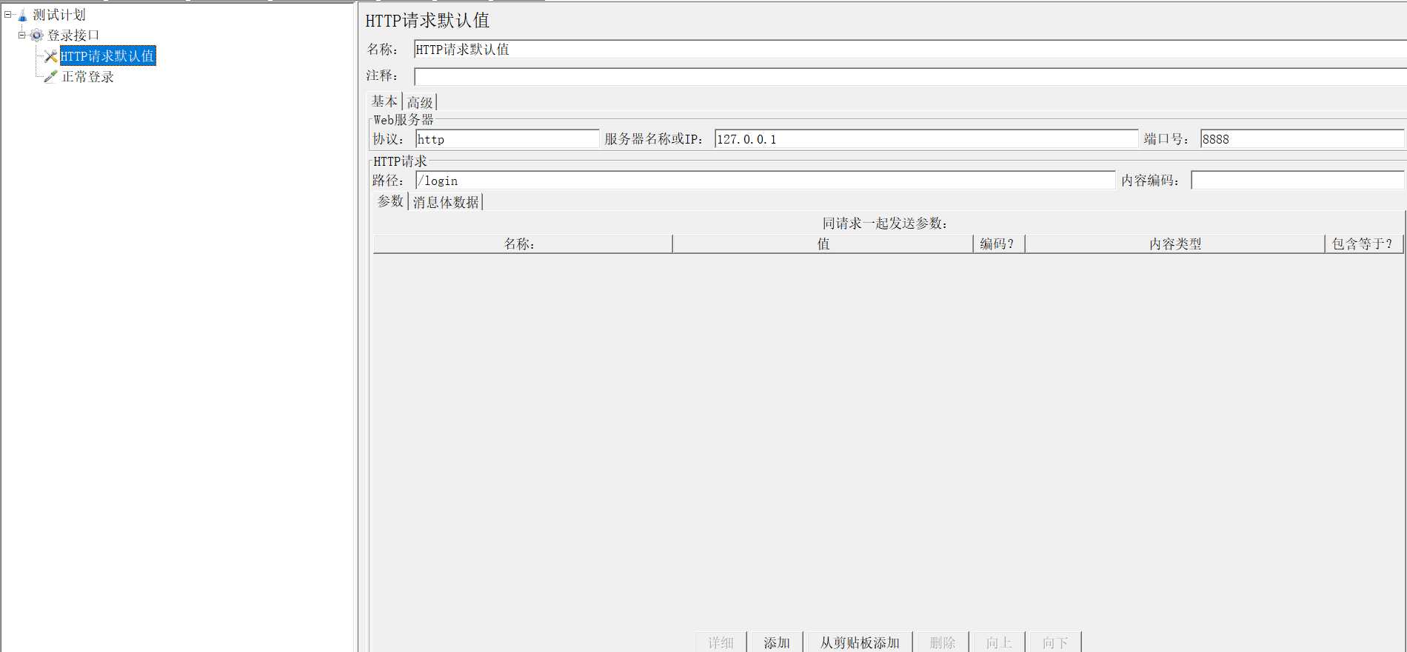Click the 名称 input field
The image size is (1407, 652).
click(910, 50)
